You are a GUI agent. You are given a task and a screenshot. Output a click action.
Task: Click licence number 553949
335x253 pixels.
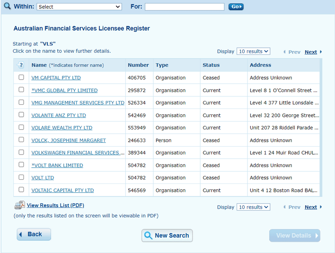coord(137,128)
